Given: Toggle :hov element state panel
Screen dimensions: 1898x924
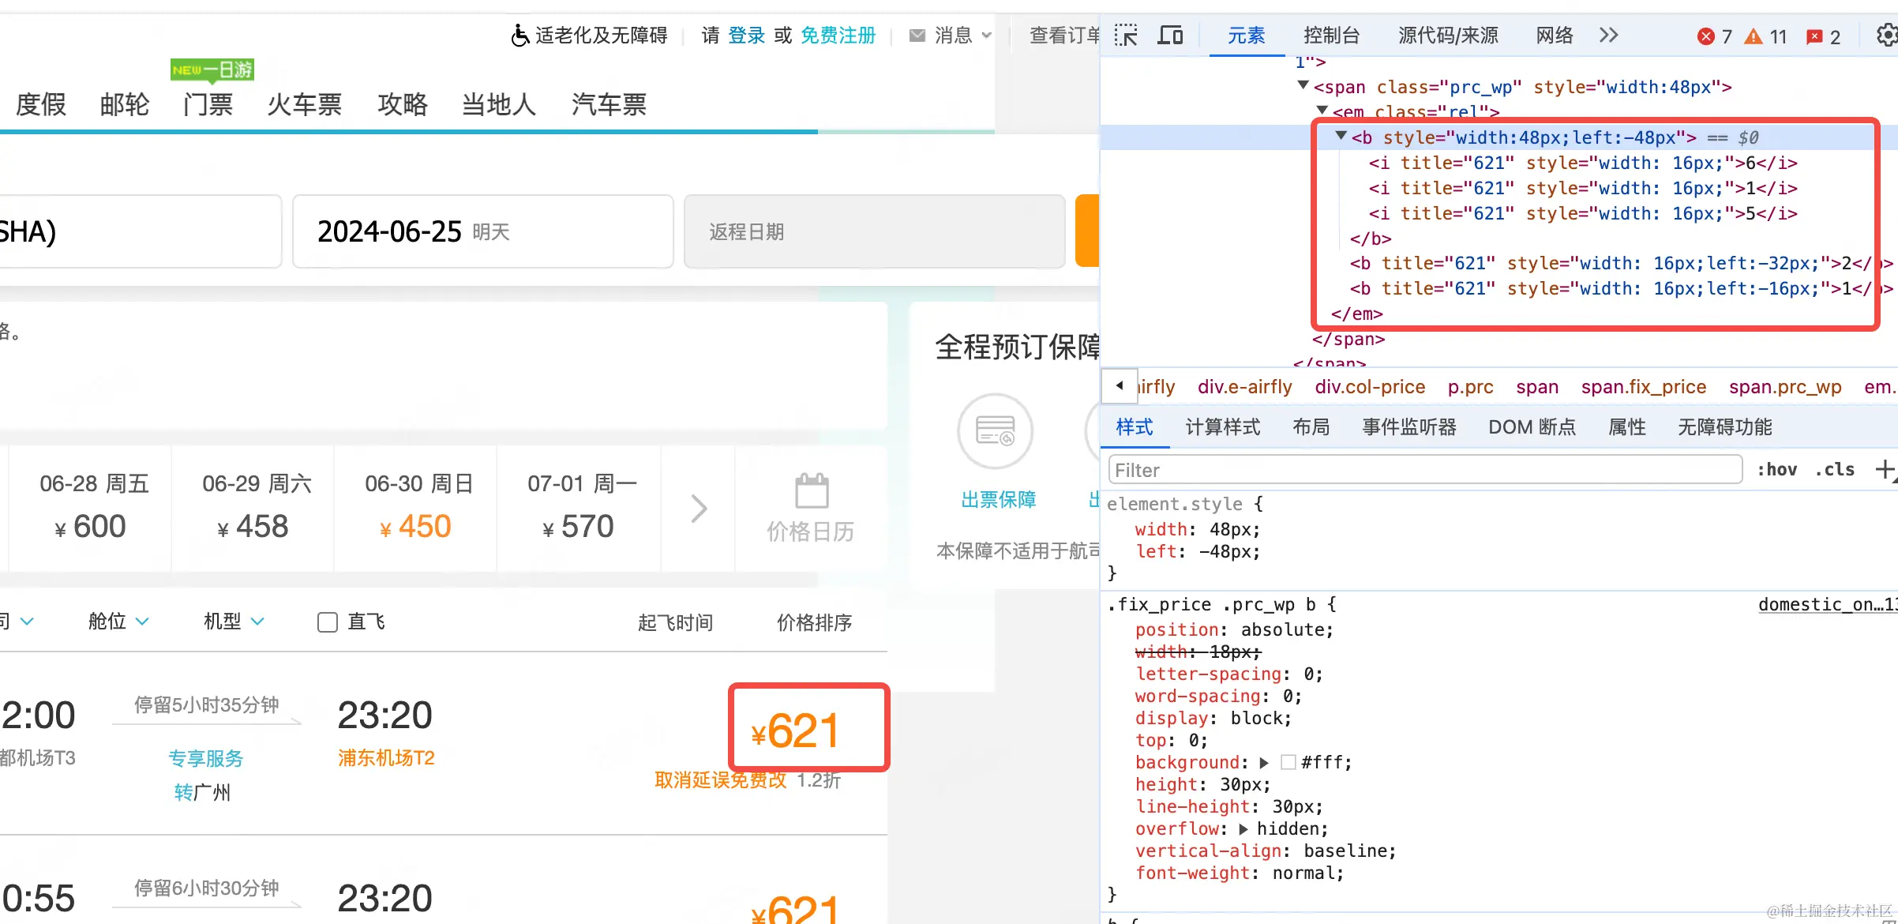Looking at the screenshot, I should pos(1776,470).
